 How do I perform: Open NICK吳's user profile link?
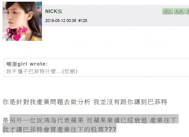pos(54,11)
